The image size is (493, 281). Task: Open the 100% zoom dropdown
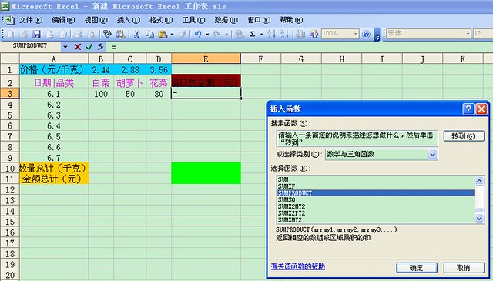pyautogui.click(x=356, y=34)
